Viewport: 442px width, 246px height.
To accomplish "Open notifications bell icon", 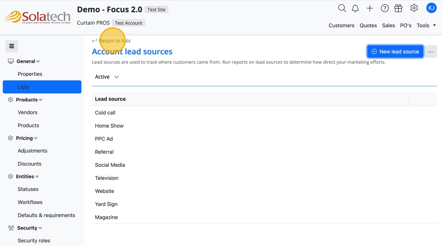I will pyautogui.click(x=355, y=8).
